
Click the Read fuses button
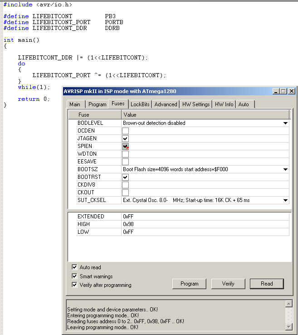coord(267,284)
